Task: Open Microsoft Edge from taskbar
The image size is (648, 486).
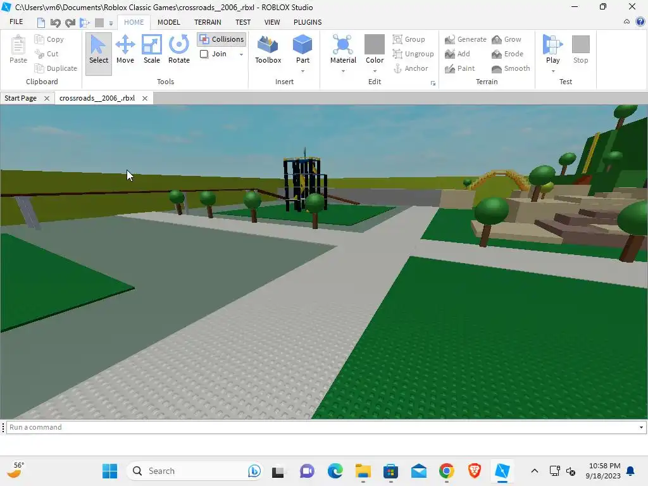Action: pyautogui.click(x=335, y=471)
